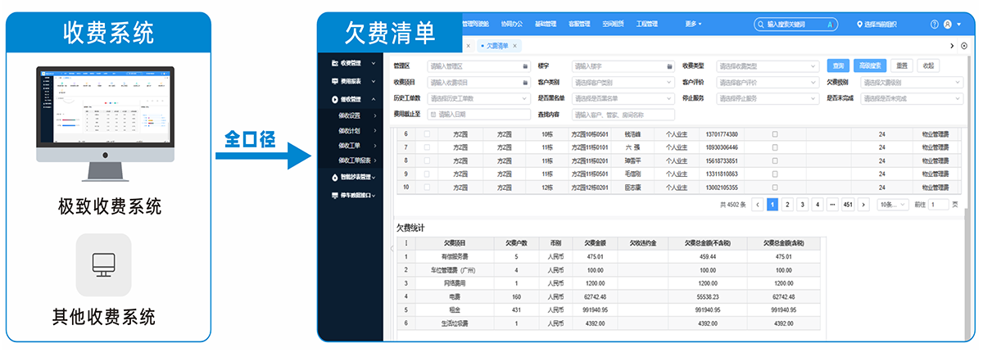983x352 pixels.
Task: Open the 是否黑名单 dropdown
Action: (623, 98)
